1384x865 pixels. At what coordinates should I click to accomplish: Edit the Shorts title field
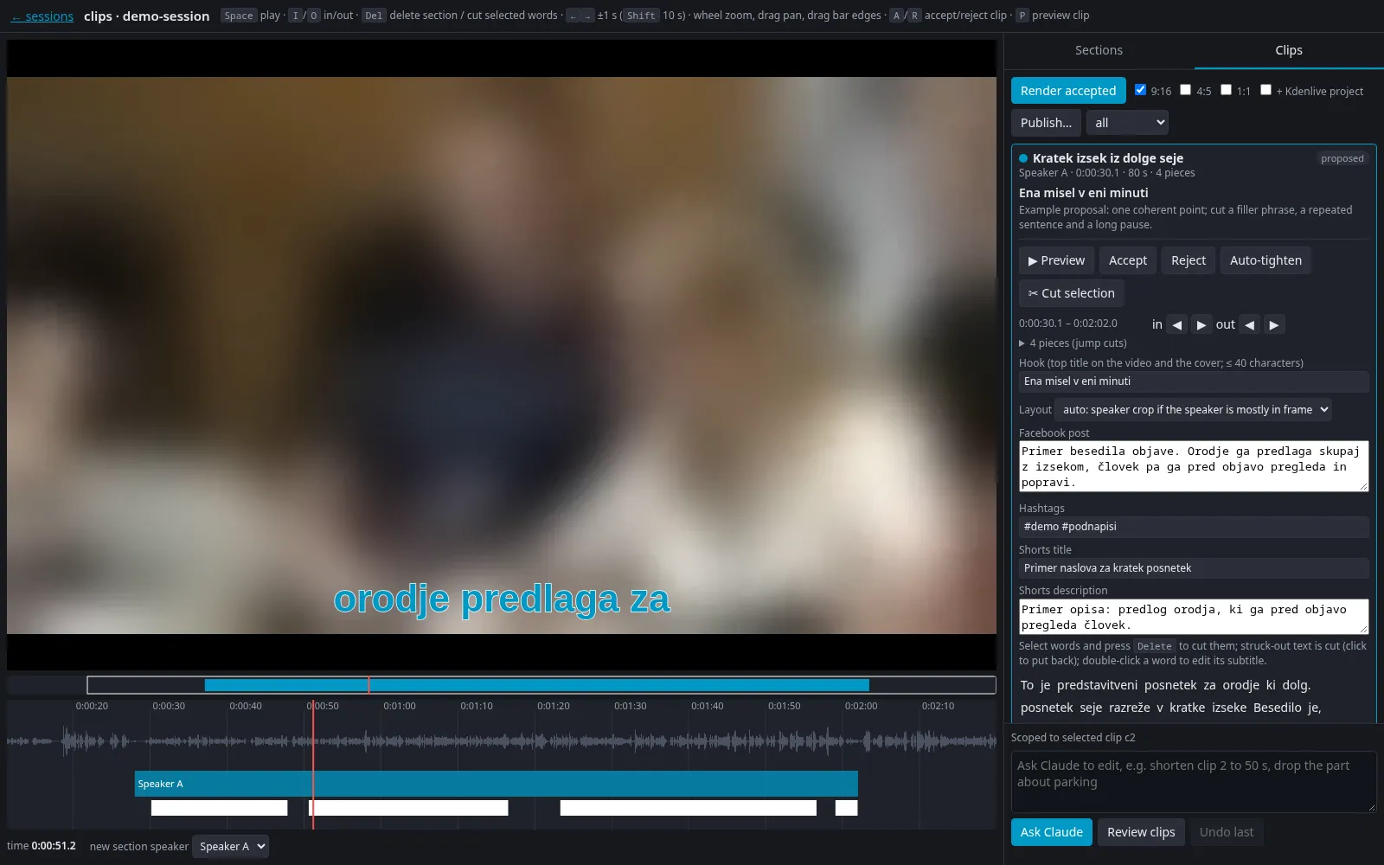click(x=1194, y=568)
